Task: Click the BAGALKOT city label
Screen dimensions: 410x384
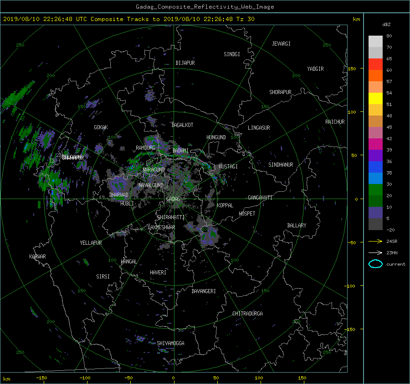Action: coord(182,125)
